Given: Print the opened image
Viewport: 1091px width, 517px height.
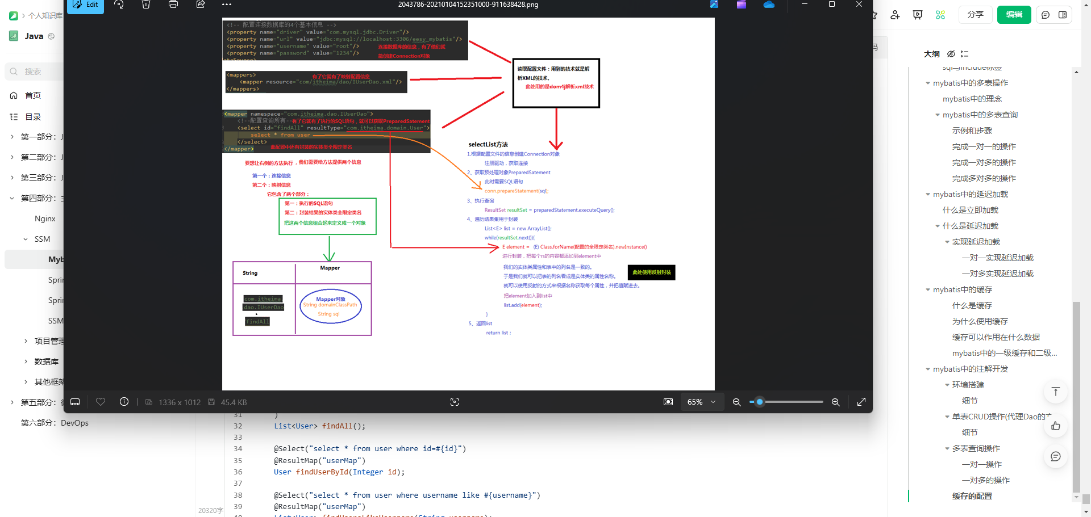Looking at the screenshot, I should coord(173,5).
